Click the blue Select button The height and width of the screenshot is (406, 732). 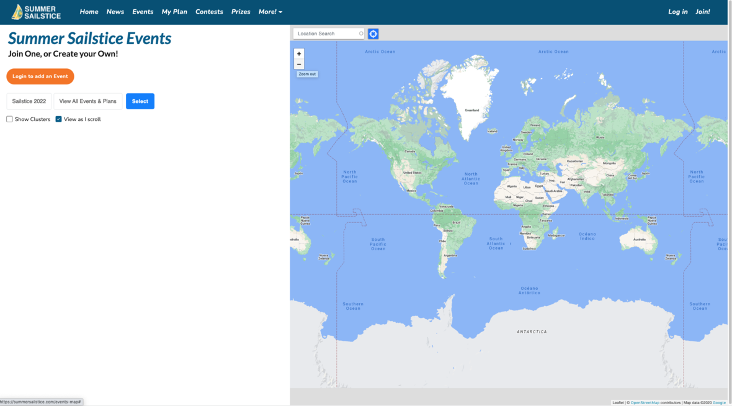[140, 101]
